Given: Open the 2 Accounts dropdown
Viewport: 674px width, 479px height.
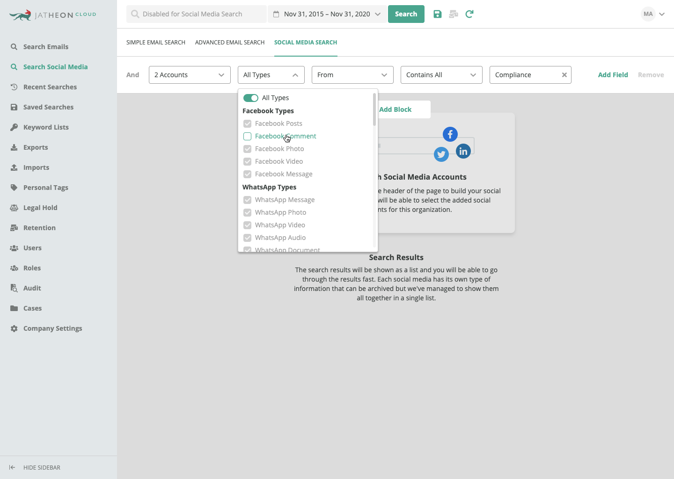Looking at the screenshot, I should point(190,75).
